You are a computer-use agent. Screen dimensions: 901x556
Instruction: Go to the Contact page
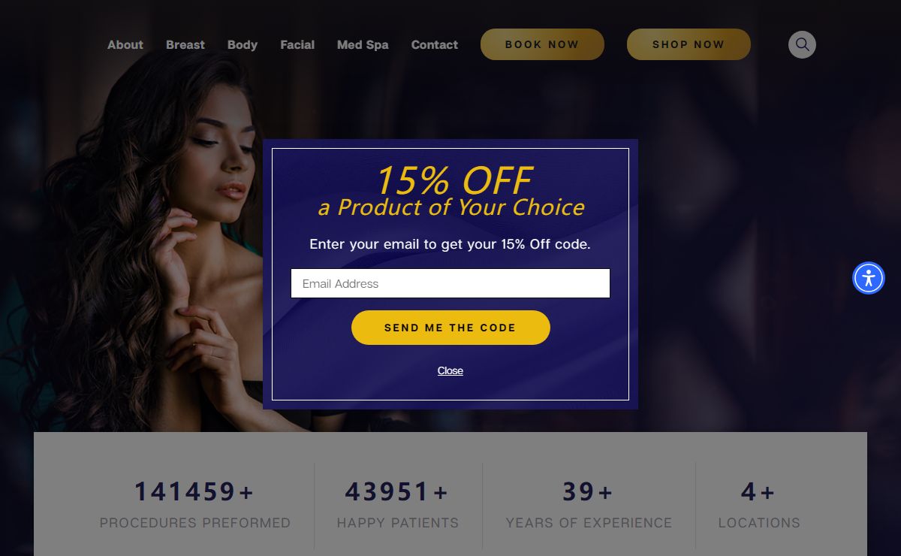point(435,44)
